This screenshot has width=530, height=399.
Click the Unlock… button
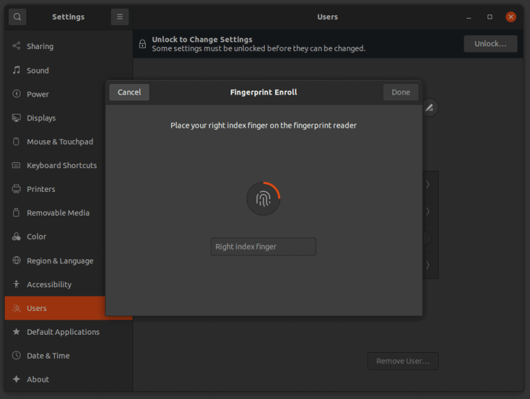(490, 44)
